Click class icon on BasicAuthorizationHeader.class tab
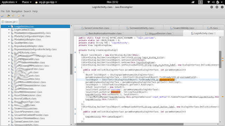 click(x=87, y=34)
